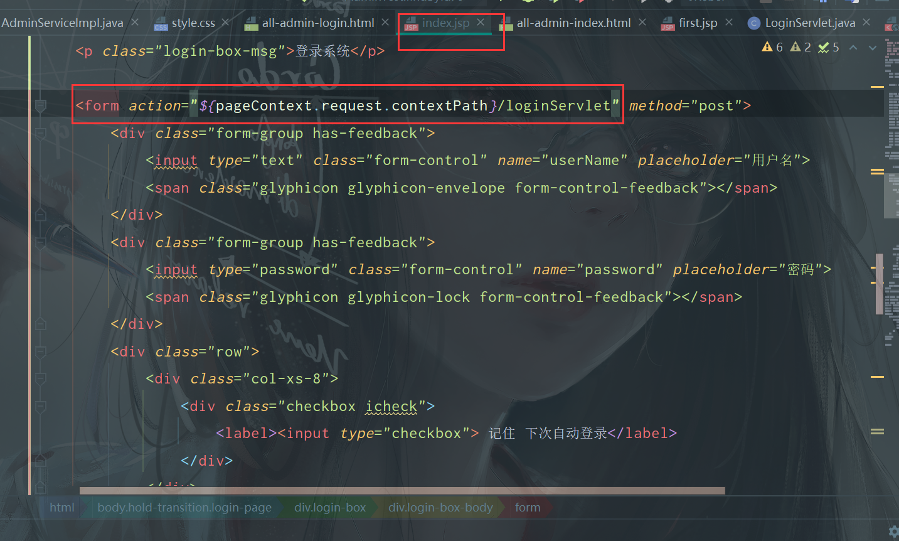Collapse first form-group has-feedback div fold
The image size is (899, 541).
41,134
